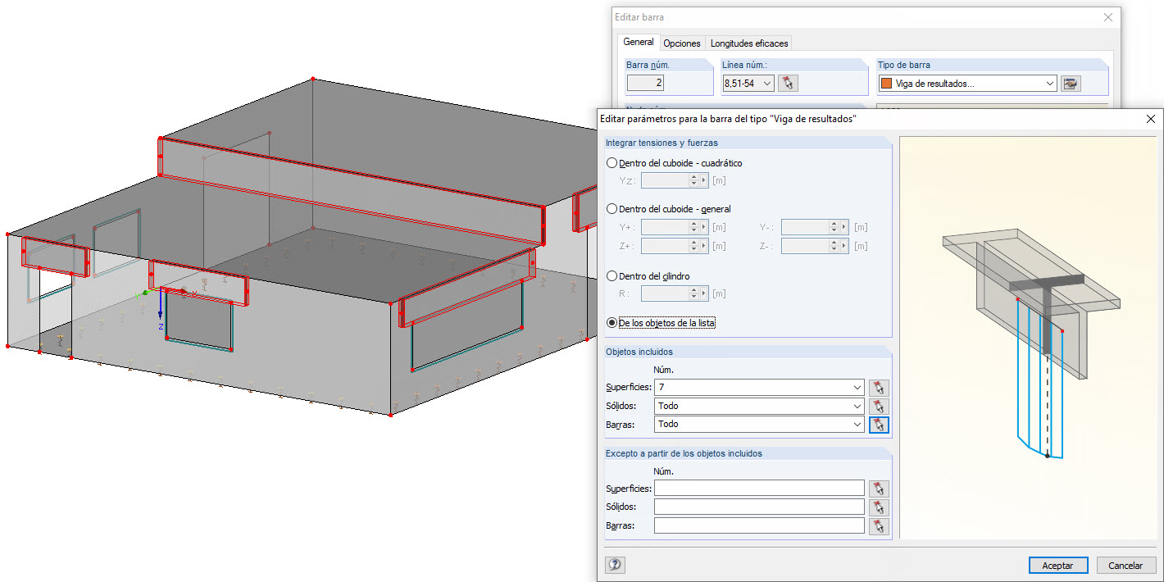Open member type settings beside Viga de resultados
The image size is (1164, 582).
click(x=1071, y=83)
